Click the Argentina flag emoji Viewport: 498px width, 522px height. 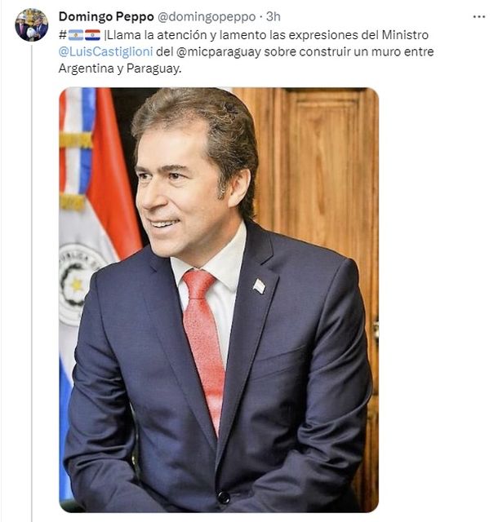(76, 34)
